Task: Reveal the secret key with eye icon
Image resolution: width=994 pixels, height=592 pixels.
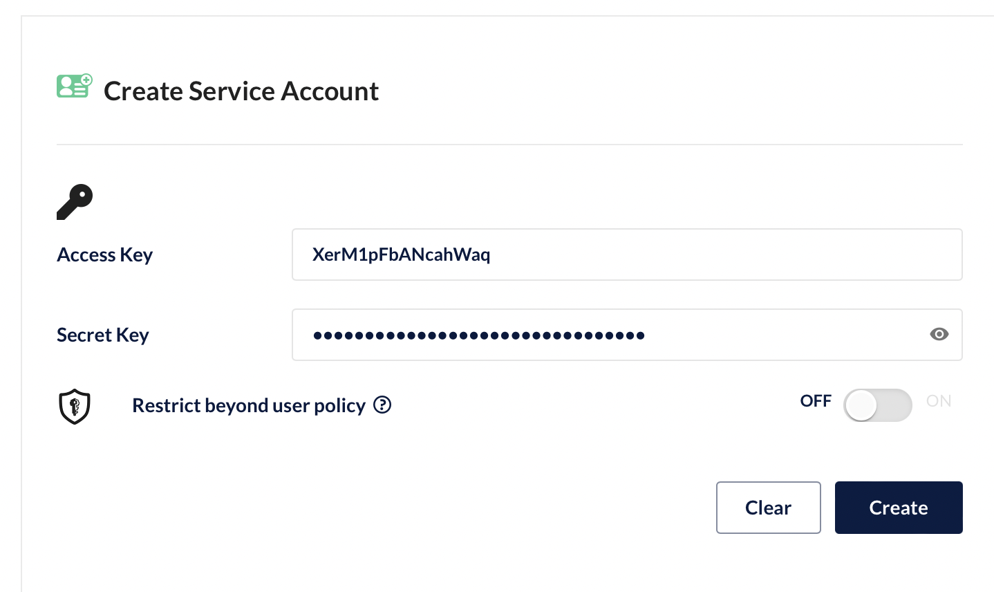Action: (x=939, y=335)
